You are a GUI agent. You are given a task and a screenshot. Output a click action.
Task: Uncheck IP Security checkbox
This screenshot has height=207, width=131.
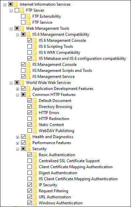(x=29, y=185)
